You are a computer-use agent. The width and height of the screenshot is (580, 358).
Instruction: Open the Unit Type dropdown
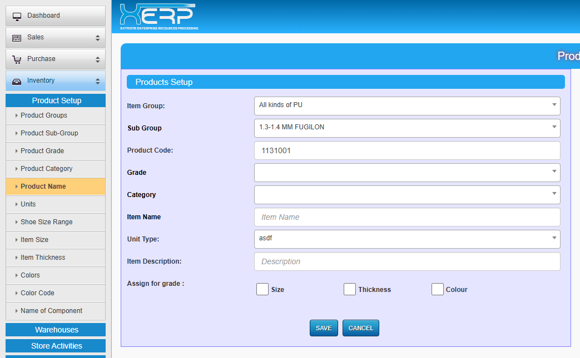pyautogui.click(x=407, y=239)
